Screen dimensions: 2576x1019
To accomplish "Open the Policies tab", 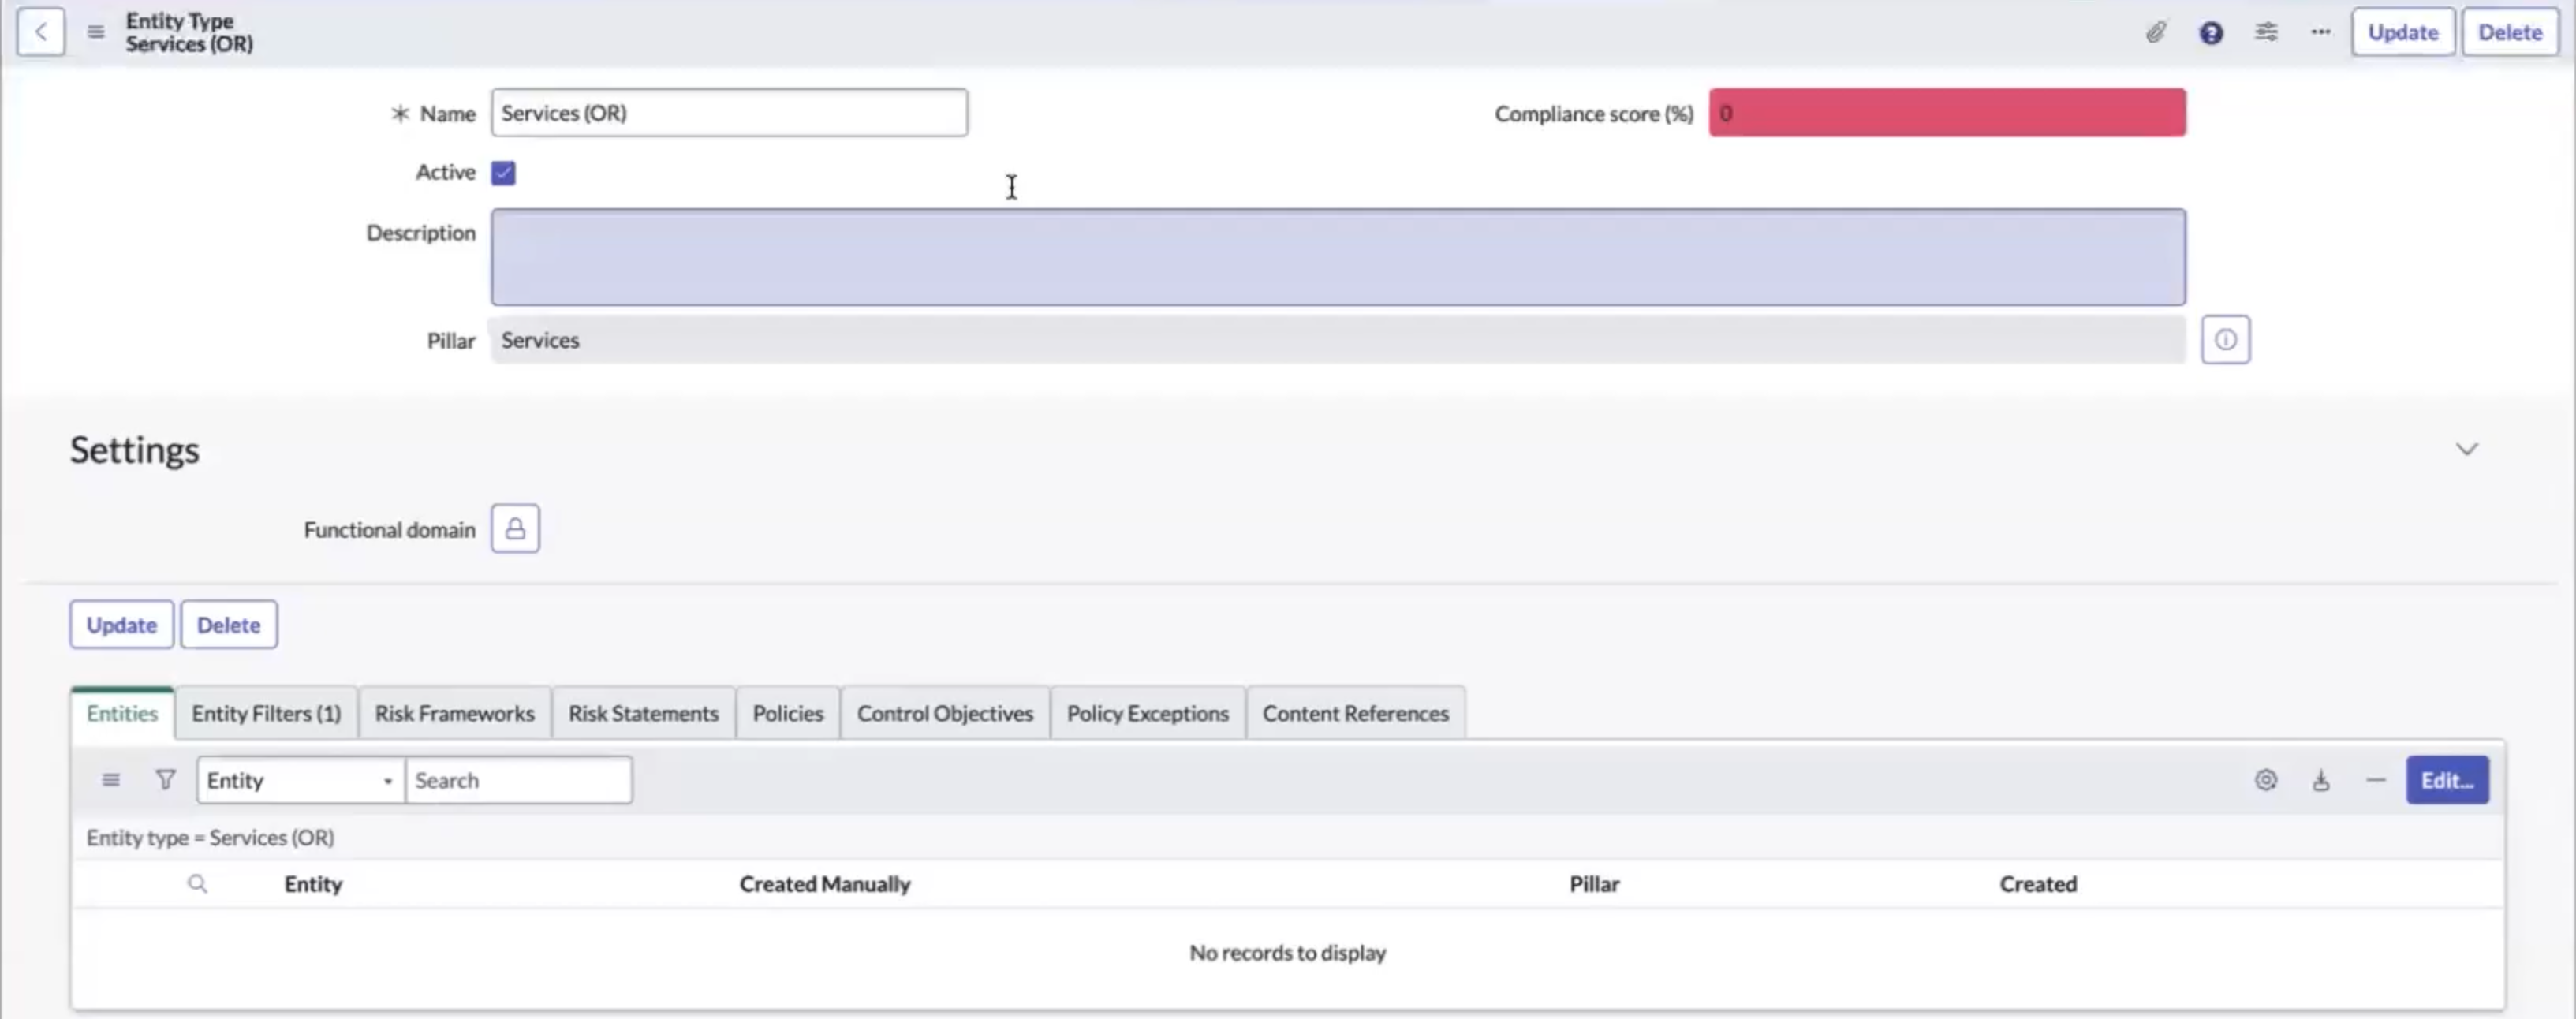I will coord(788,714).
